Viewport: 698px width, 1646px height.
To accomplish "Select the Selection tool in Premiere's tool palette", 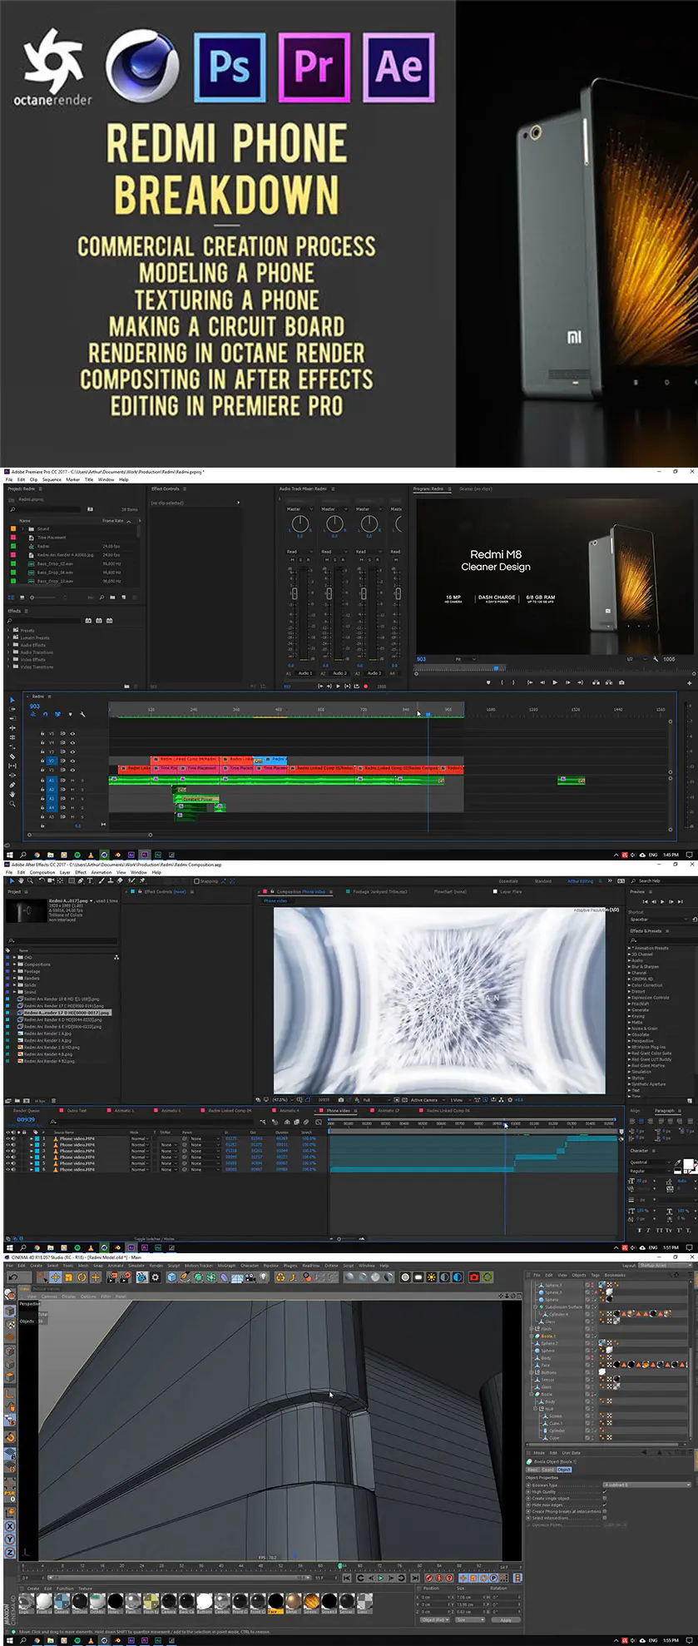I will 12,699.
